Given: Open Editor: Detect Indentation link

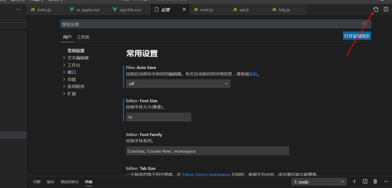Looking at the screenshot, I should point(206,175).
